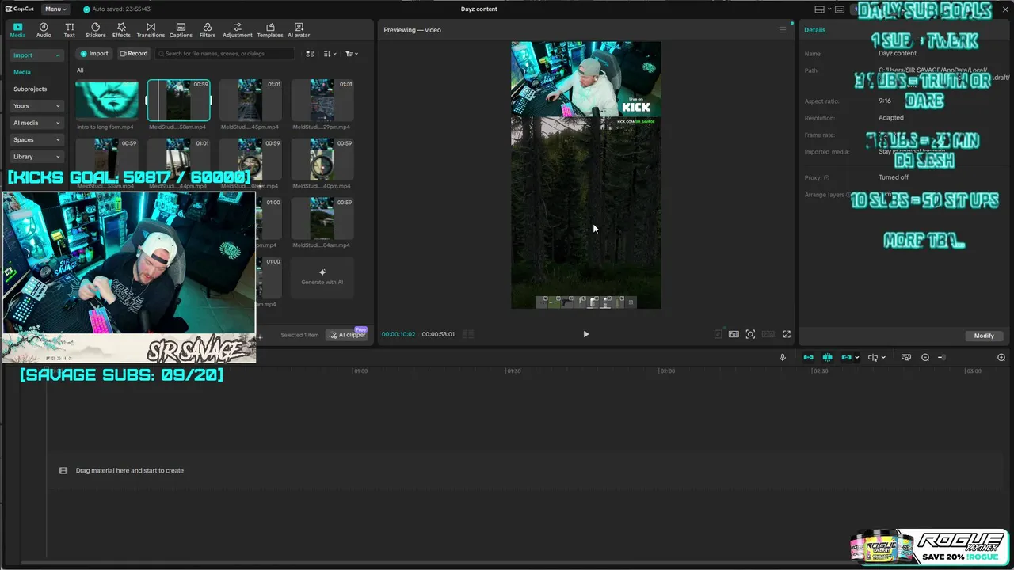Screen dimensions: 1014x570
Task: Click the preview Full quality icon
Action: [734, 334]
